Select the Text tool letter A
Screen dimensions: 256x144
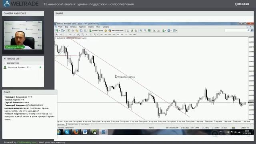click(x=87, y=34)
